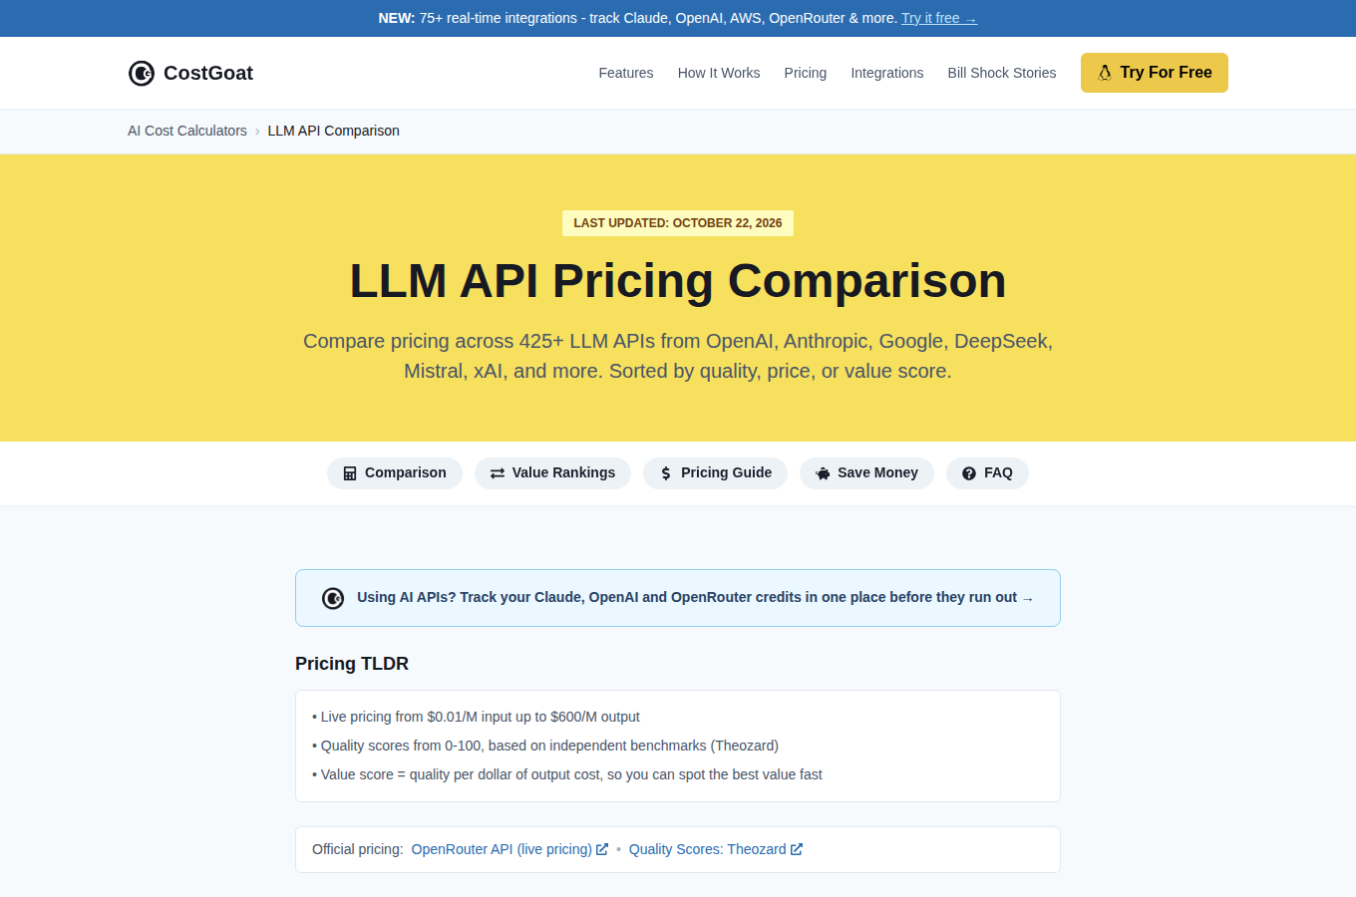Click the 'Compare pricing across 425+ LLM APIs' subtitle
The image size is (1356, 897).
pyautogui.click(x=678, y=356)
